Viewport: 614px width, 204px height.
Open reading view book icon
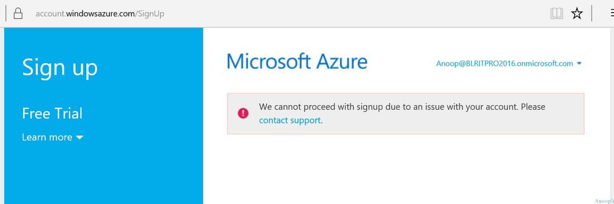coord(556,13)
